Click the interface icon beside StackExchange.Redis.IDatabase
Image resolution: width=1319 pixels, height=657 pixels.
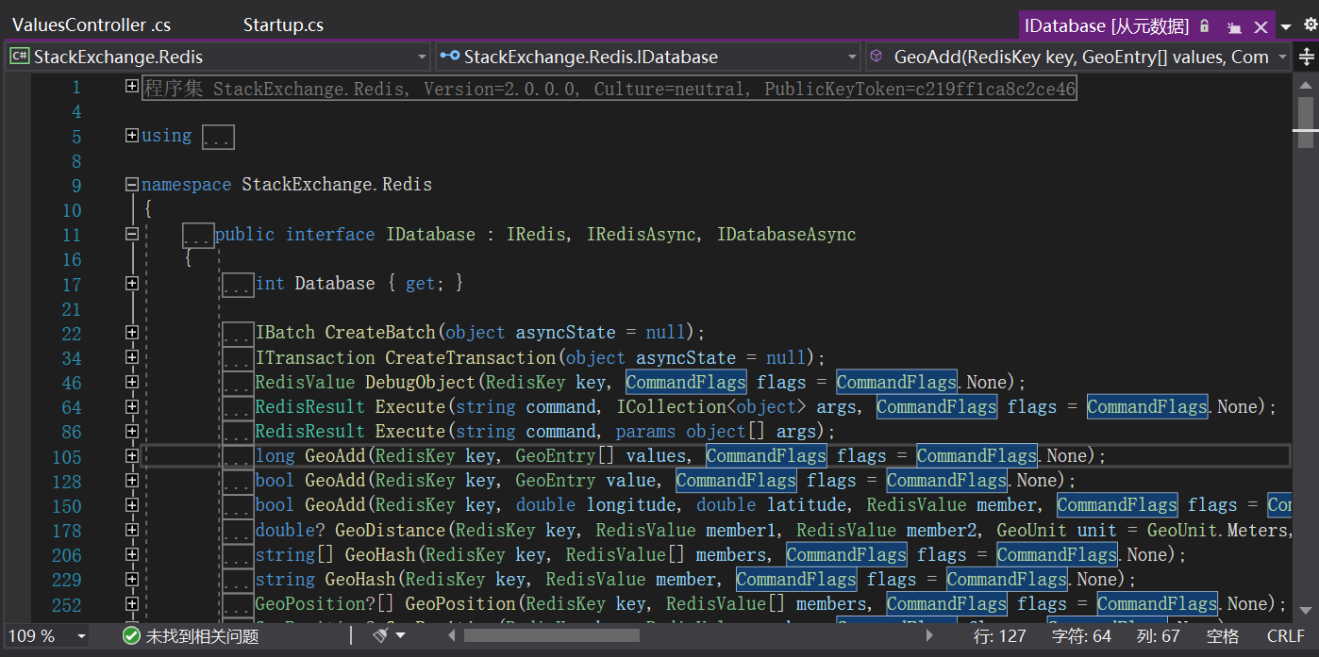pyautogui.click(x=450, y=57)
